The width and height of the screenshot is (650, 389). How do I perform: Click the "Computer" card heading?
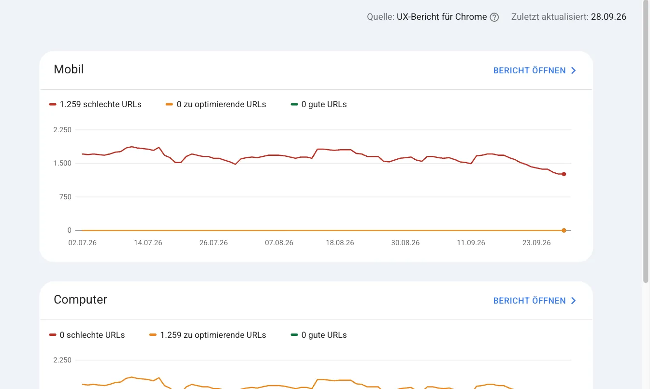pyautogui.click(x=80, y=300)
